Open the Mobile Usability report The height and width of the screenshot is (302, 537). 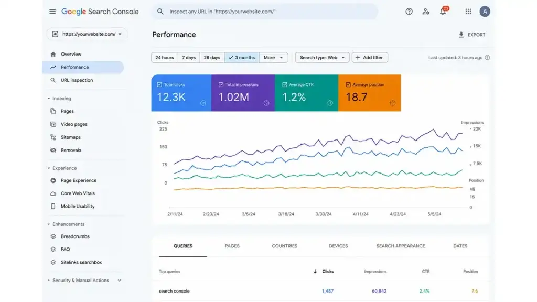coord(78,207)
